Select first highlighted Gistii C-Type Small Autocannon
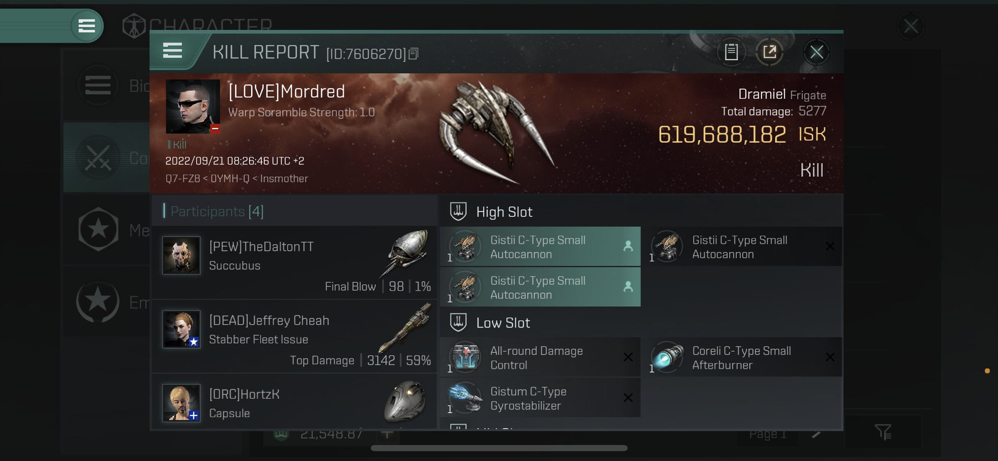 [x=540, y=247]
